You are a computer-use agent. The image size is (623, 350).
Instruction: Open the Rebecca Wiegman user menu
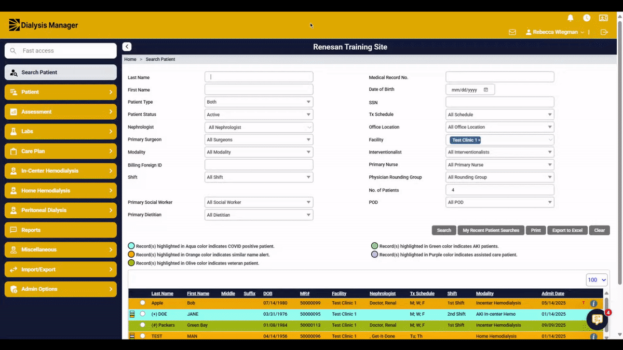(x=555, y=32)
